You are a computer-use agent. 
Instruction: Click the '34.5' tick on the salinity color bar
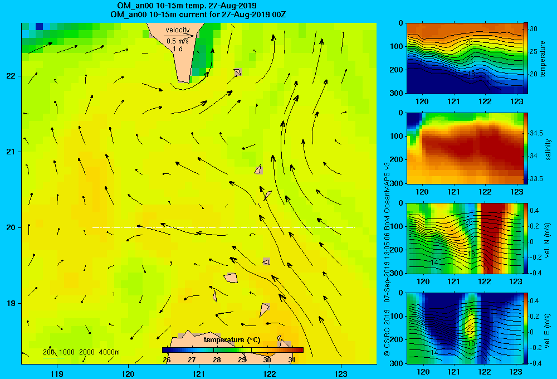click(536, 133)
